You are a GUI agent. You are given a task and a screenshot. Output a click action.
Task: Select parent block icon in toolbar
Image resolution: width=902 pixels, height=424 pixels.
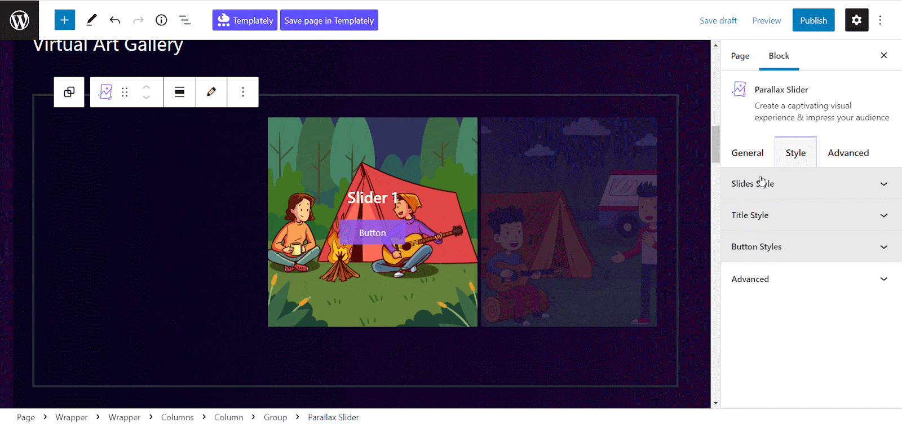click(69, 92)
